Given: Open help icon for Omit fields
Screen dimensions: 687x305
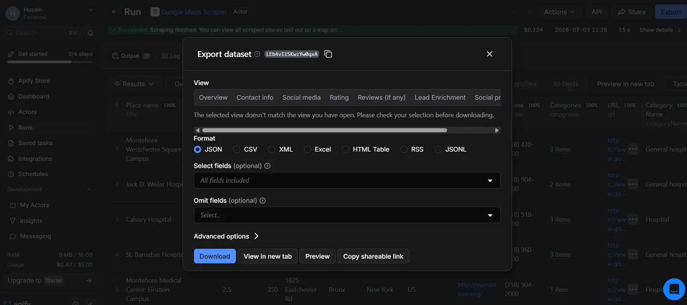Looking at the screenshot, I should pos(263,200).
